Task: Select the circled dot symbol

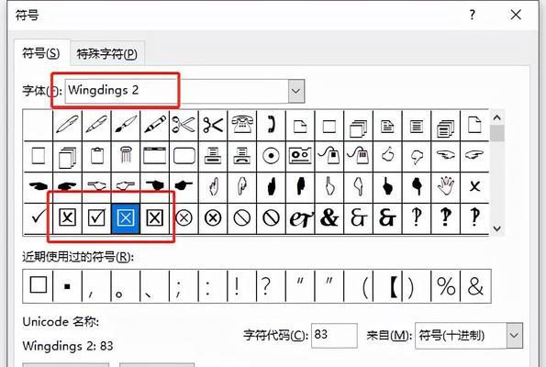Action: pyautogui.click(x=271, y=156)
